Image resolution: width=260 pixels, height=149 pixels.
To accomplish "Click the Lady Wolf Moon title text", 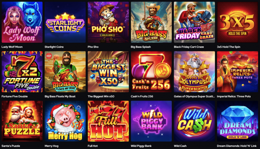I will pos(12,47).
